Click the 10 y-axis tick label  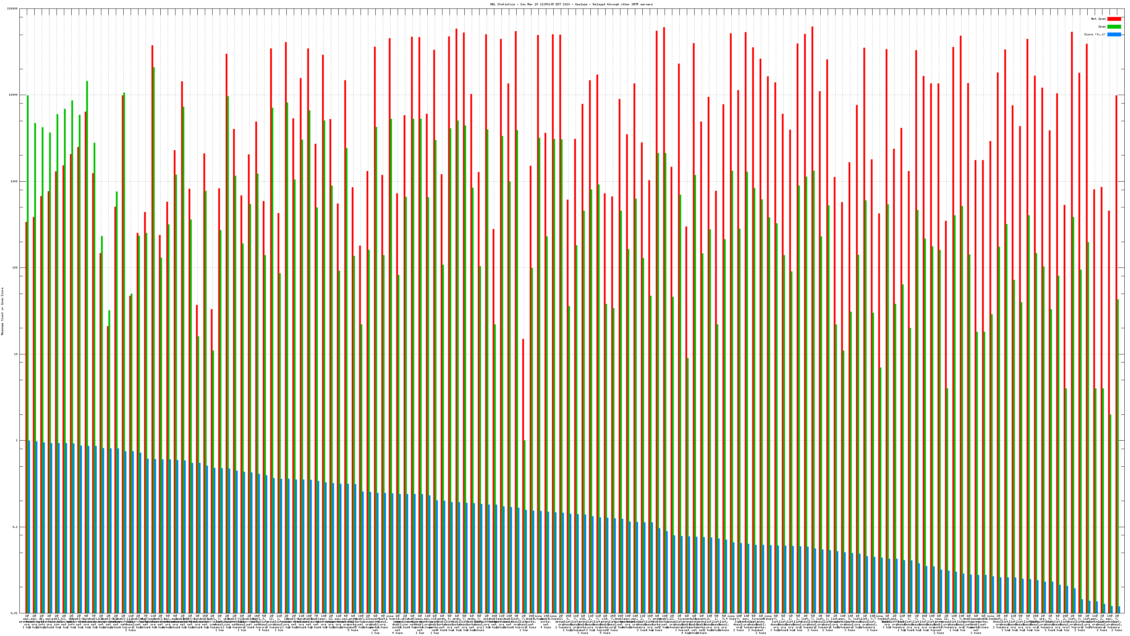pos(17,354)
